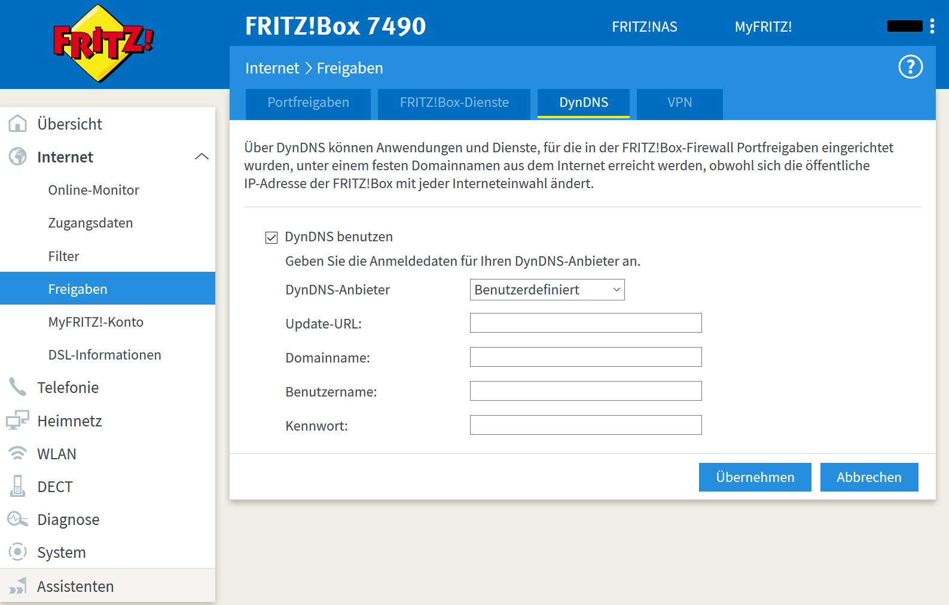This screenshot has height=605, width=949.
Task: Switch to the VPN tab
Action: [680, 104]
